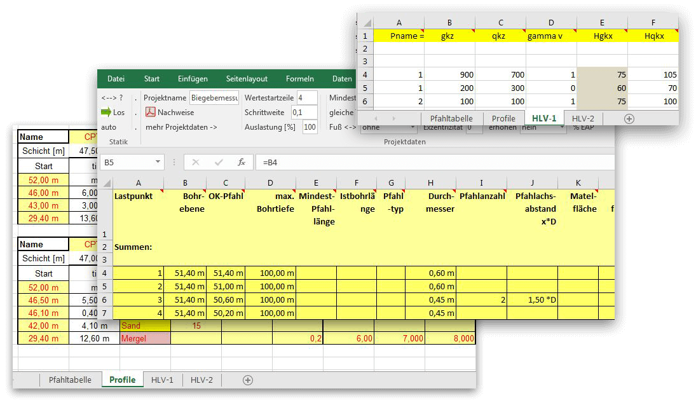Click the 1,50 *D Pfahlachsabstand cell
Viewport: 696px width, 412px height.
coord(532,299)
